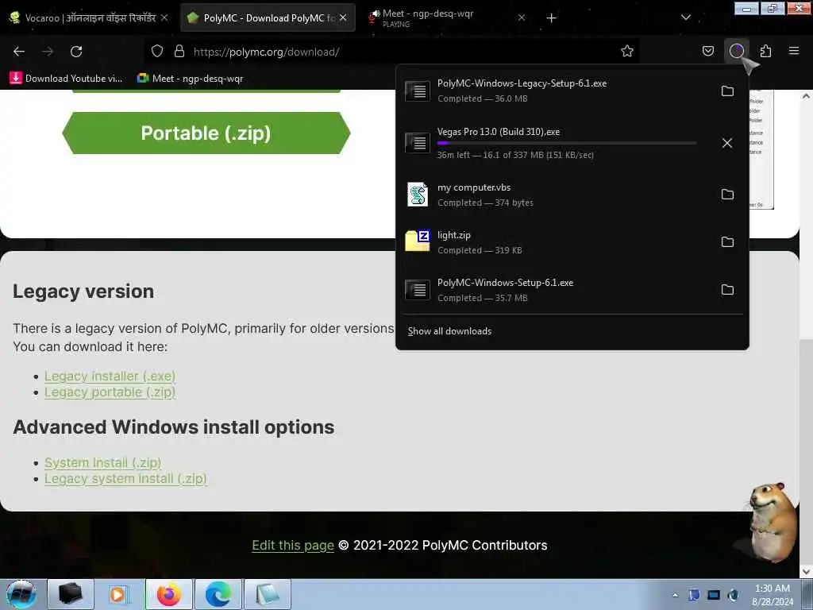Show light.zip in containing folder

727,242
